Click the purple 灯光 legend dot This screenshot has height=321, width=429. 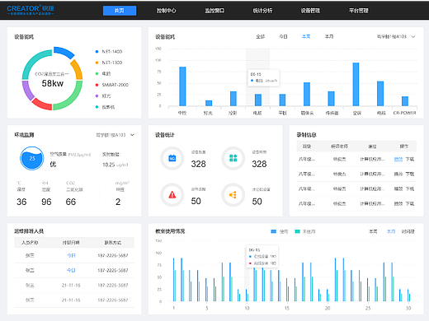tap(97, 95)
